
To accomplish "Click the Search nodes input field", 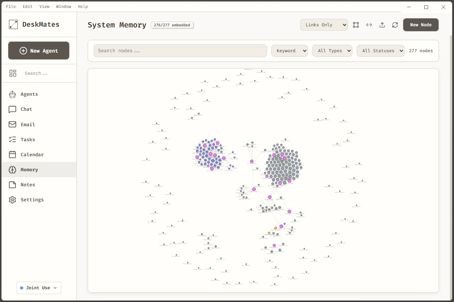I will coord(180,51).
